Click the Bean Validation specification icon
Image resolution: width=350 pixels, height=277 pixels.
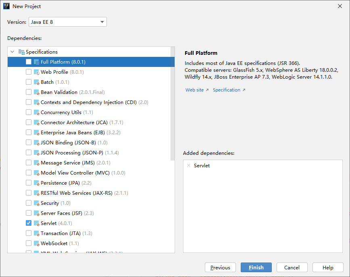37,92
